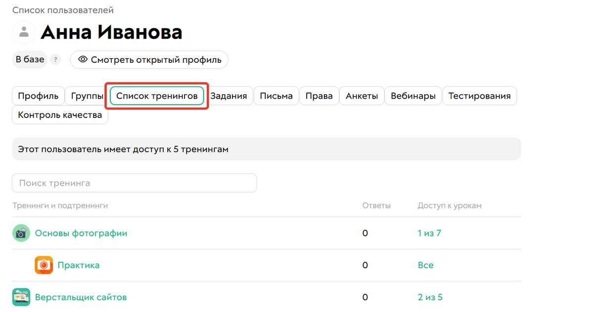
Task: Select the Контроль качества tab
Action: 59,115
